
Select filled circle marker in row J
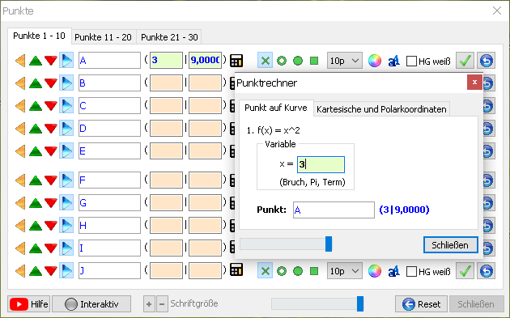[x=298, y=271]
